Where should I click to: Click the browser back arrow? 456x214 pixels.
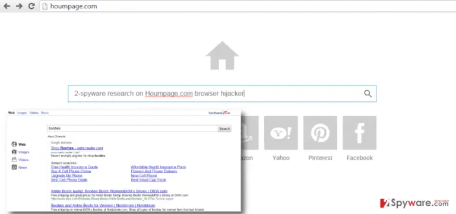7,6
